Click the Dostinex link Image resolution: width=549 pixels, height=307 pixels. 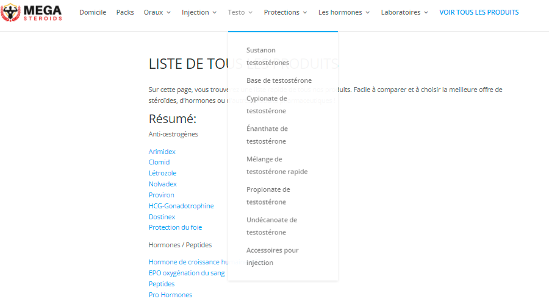tap(162, 217)
